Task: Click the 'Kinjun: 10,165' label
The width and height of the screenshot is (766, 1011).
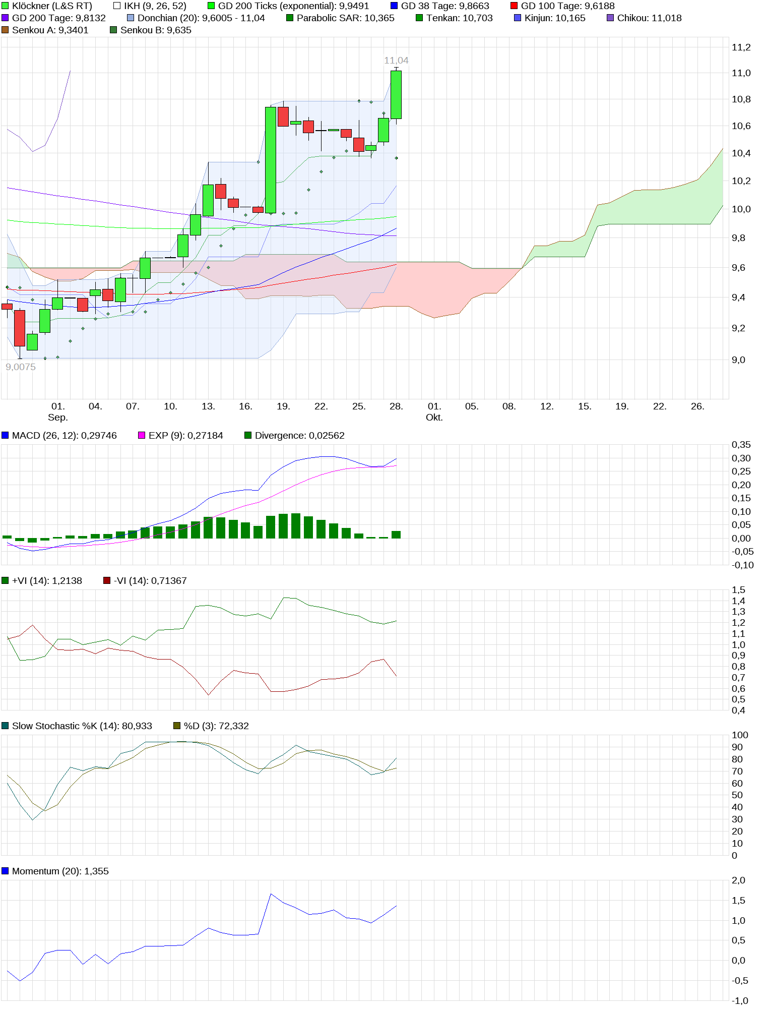Action: pos(555,18)
